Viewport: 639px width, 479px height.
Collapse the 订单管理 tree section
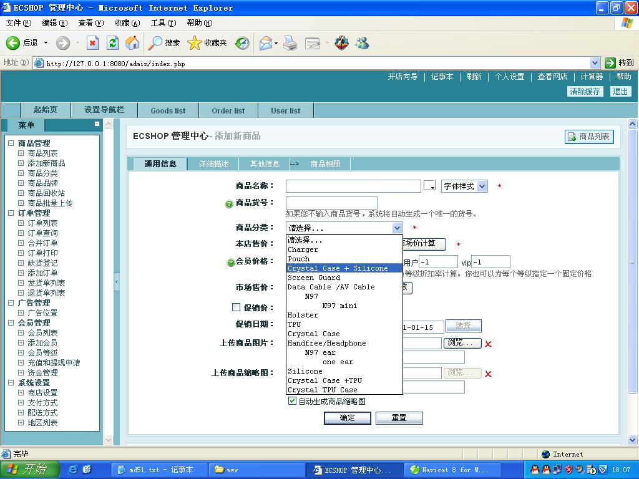coord(11,213)
